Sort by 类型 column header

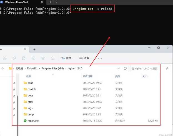point(118,76)
